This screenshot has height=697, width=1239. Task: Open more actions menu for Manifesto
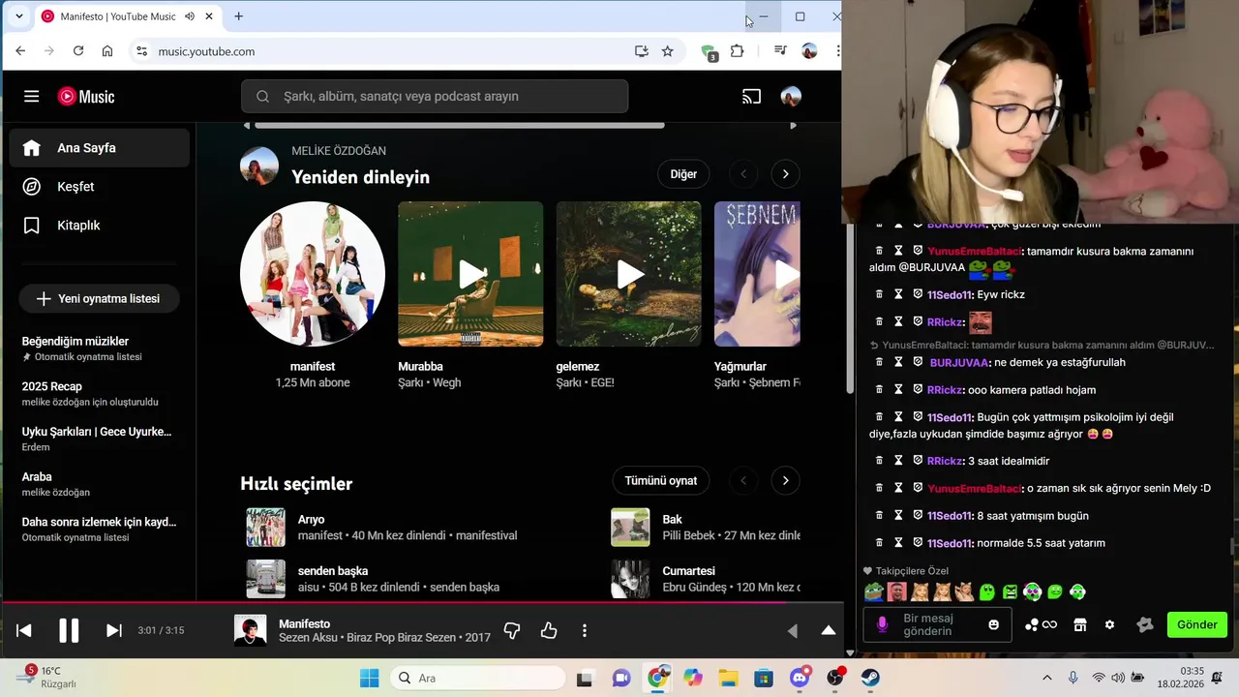click(585, 630)
